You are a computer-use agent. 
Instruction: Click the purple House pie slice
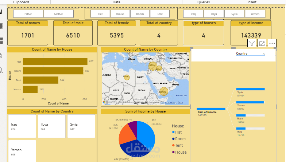point(133,127)
